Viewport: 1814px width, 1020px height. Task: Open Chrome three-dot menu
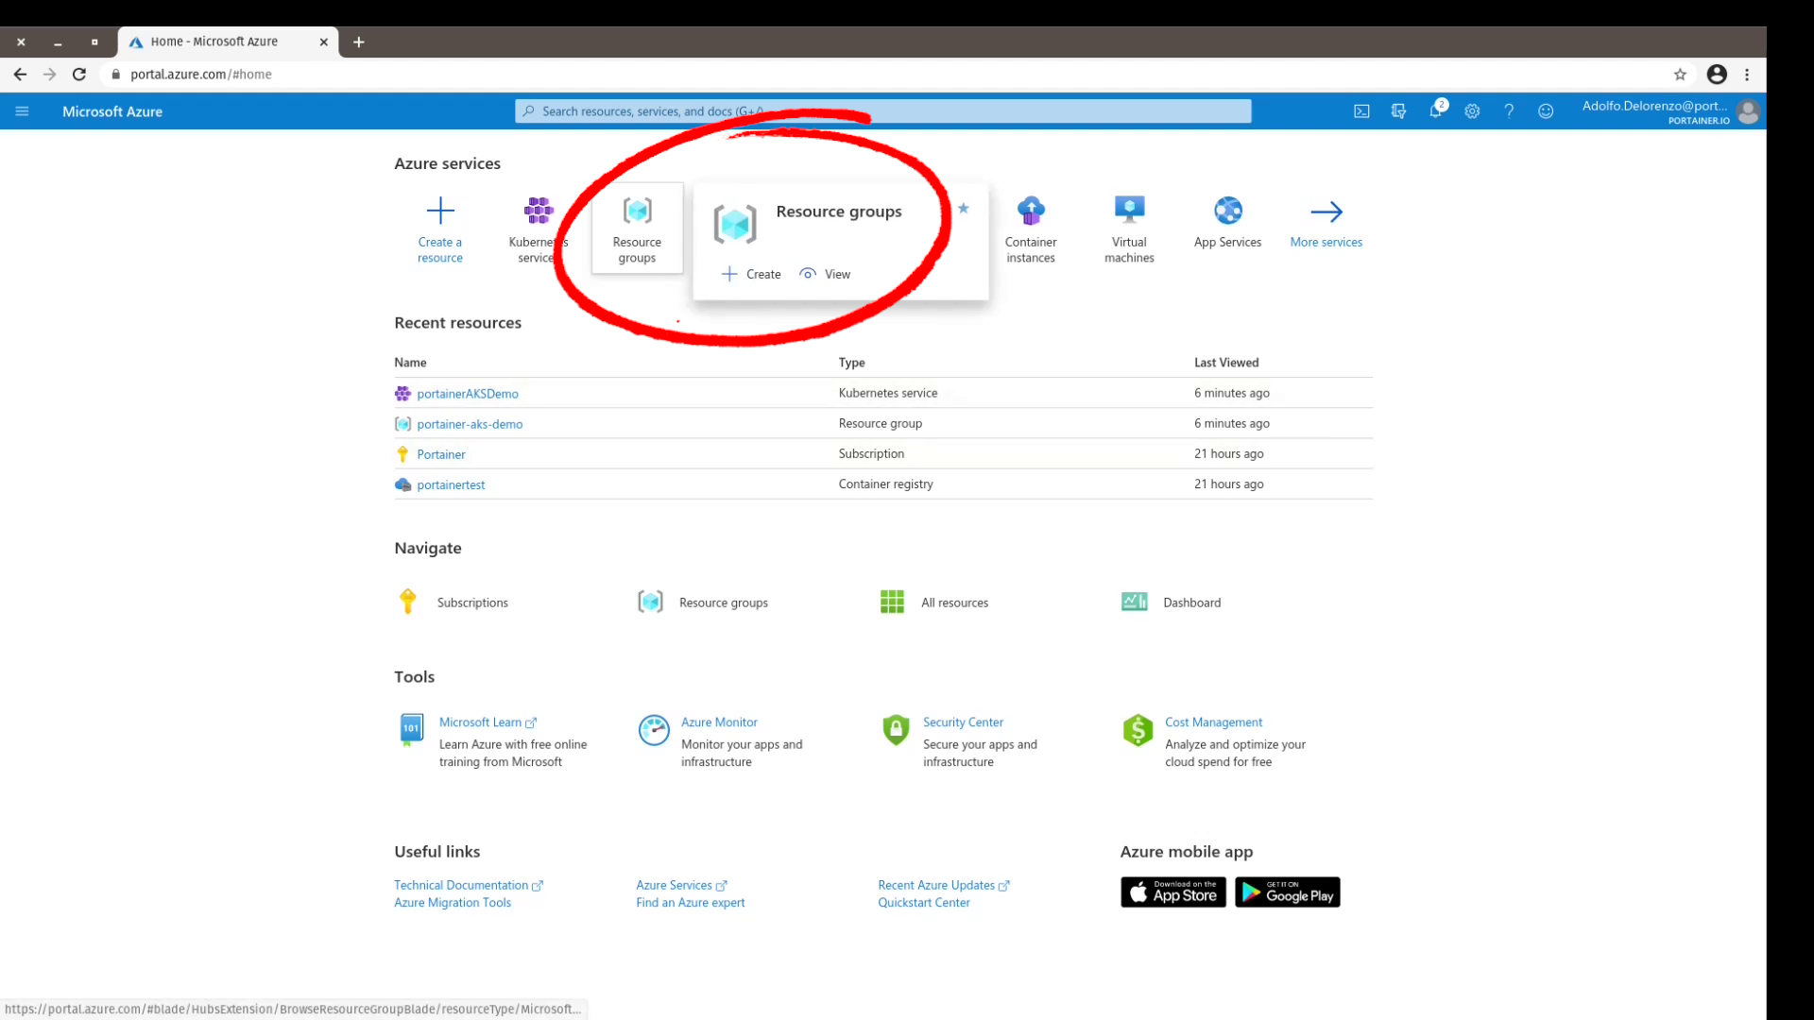[x=1747, y=75]
